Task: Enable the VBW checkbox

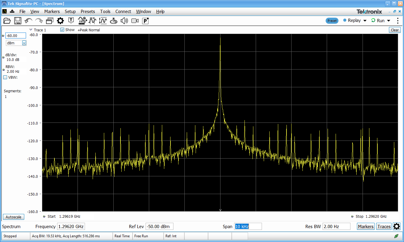Action: click(x=5, y=78)
